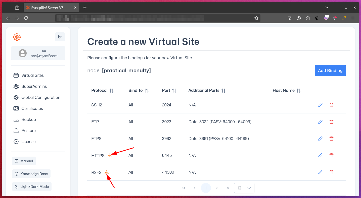Select the SuperAdmins sidebar item
The width and height of the screenshot is (361, 198).
[34, 86]
